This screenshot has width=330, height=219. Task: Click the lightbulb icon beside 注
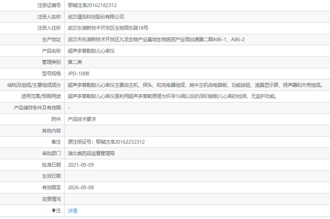[x=53, y=210]
